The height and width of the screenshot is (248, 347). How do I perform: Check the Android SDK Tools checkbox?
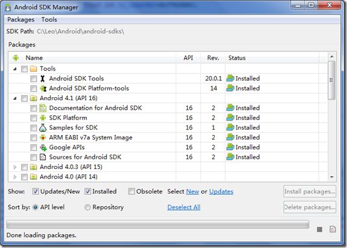pyautogui.click(x=34, y=79)
